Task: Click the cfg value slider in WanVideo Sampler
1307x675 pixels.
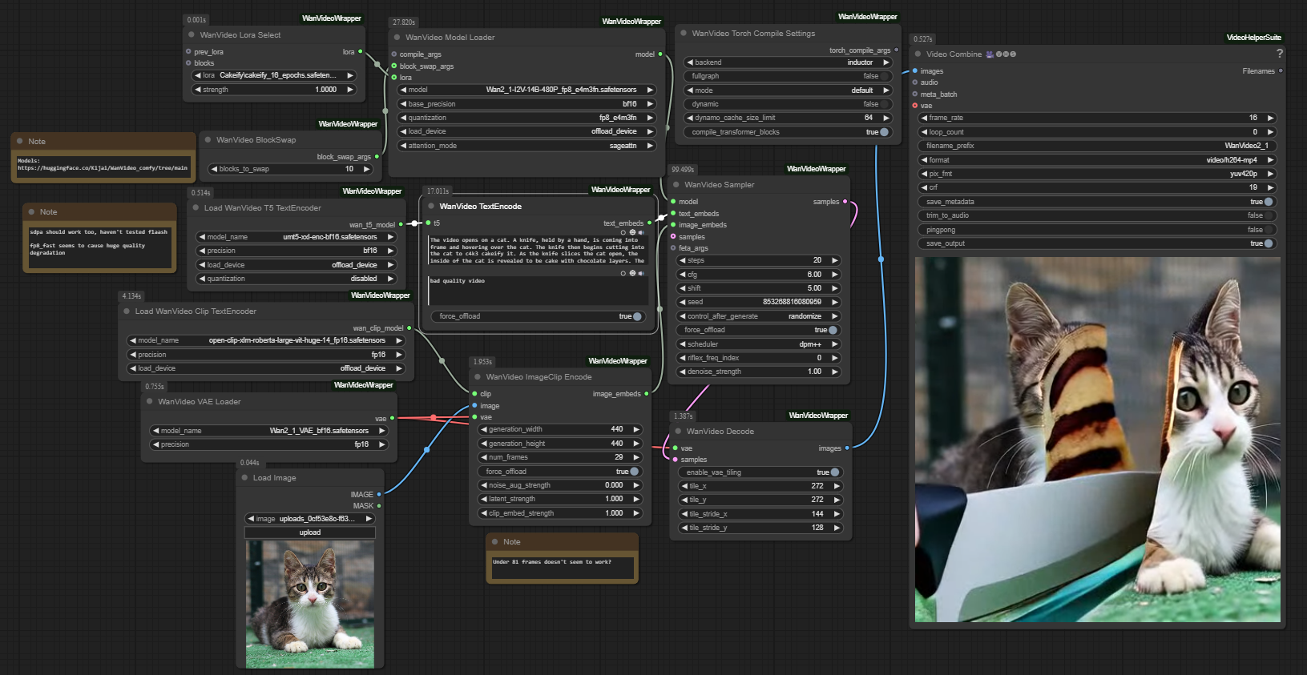Action: 760,275
